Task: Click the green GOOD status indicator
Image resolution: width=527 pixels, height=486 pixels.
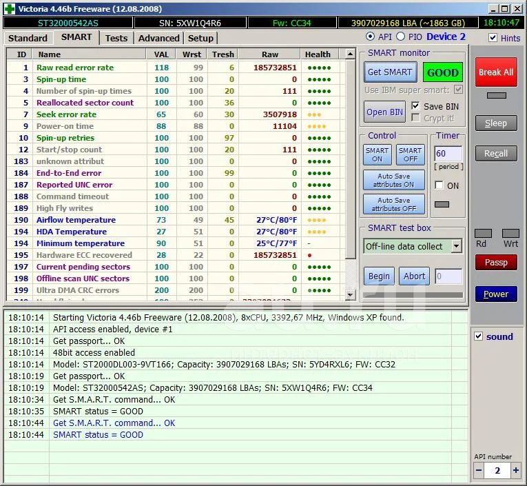Action: pyautogui.click(x=443, y=72)
